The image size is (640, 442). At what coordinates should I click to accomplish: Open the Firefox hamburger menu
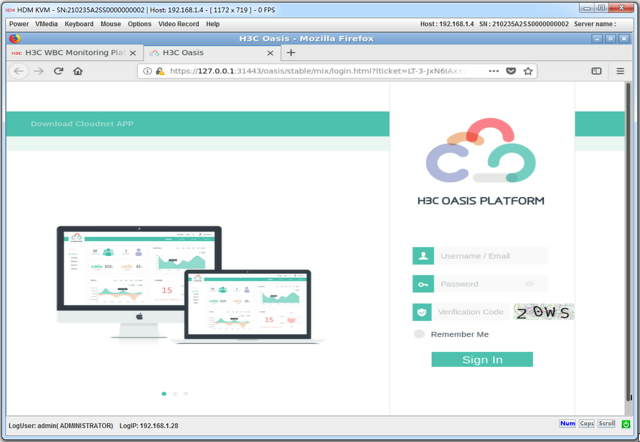click(620, 71)
